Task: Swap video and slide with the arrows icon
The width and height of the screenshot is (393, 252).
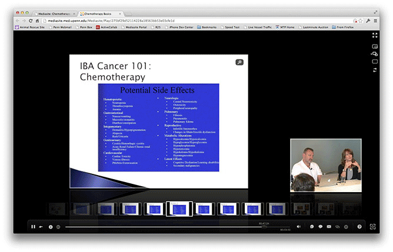Action: click(x=375, y=70)
